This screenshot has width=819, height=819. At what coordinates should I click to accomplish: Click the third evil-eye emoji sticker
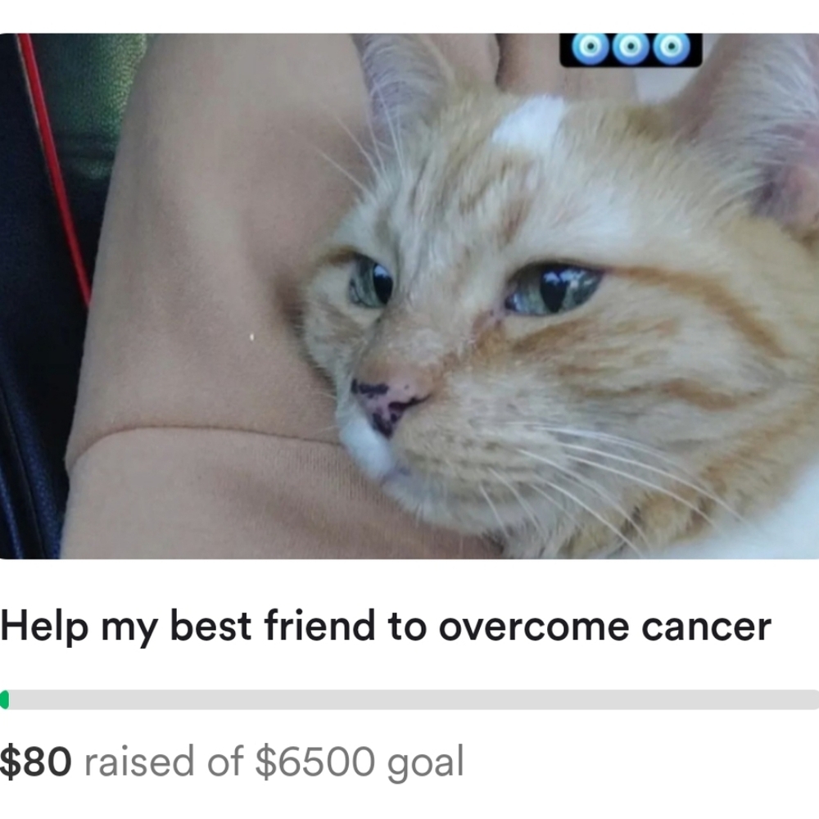coord(672,48)
